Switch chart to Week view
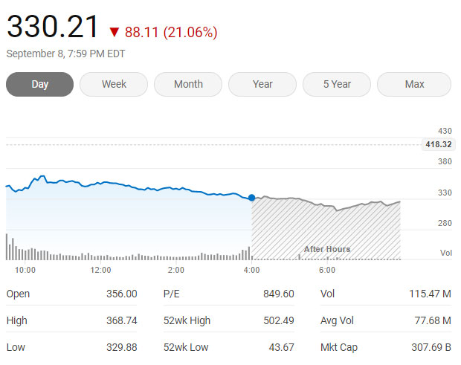The height and width of the screenshot is (365, 461). click(114, 84)
